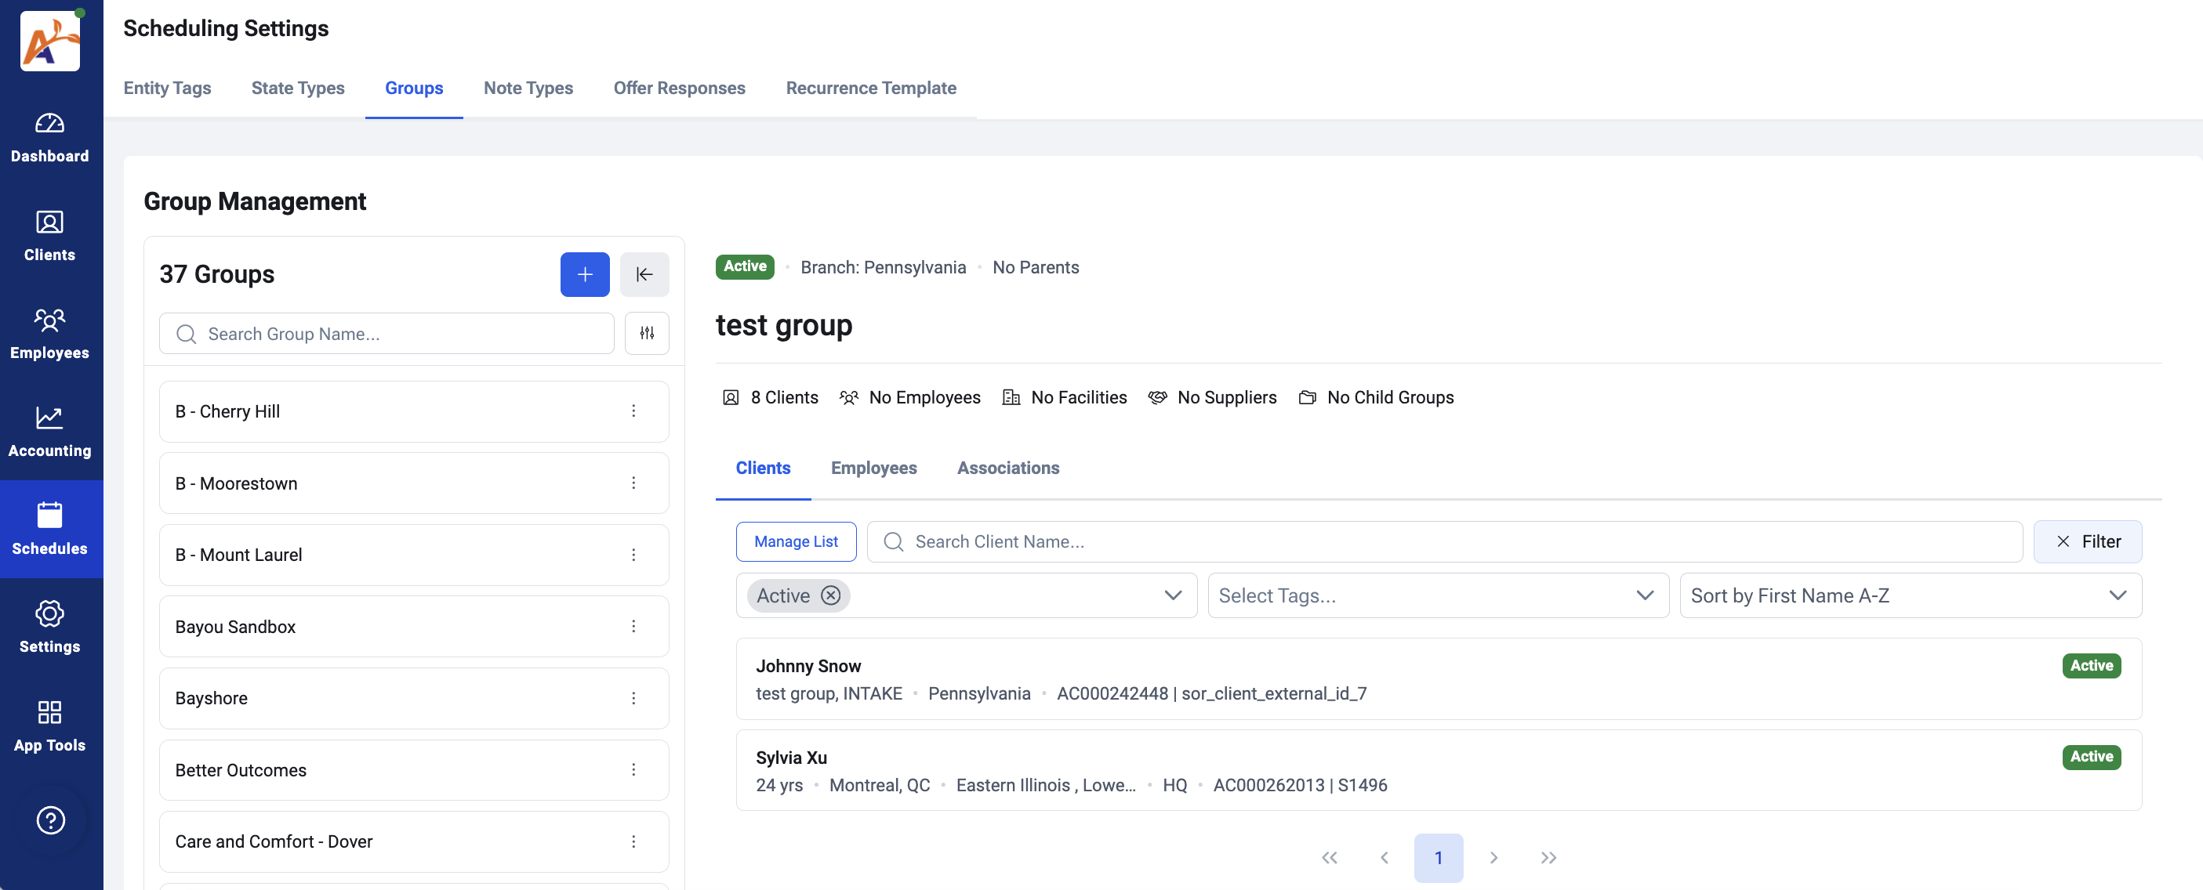Add a new group with plus button
The height and width of the screenshot is (890, 2203).
pos(585,274)
